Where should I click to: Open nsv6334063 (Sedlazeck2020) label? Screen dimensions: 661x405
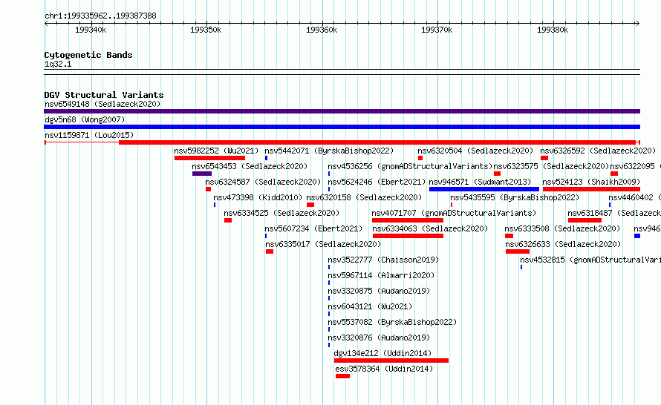430,228
